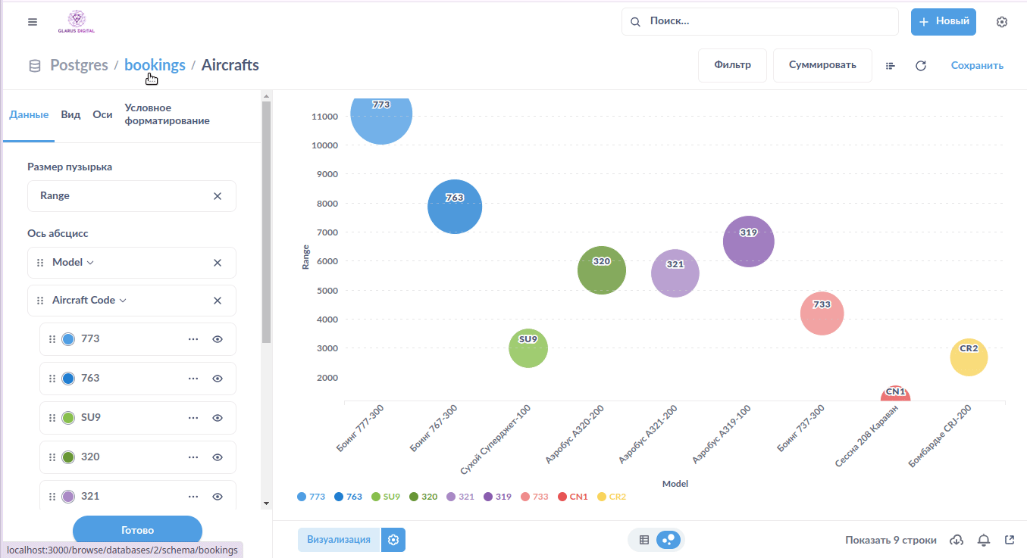1027x558 pixels.
Task: Click the Суммировать button
Action: (822, 65)
